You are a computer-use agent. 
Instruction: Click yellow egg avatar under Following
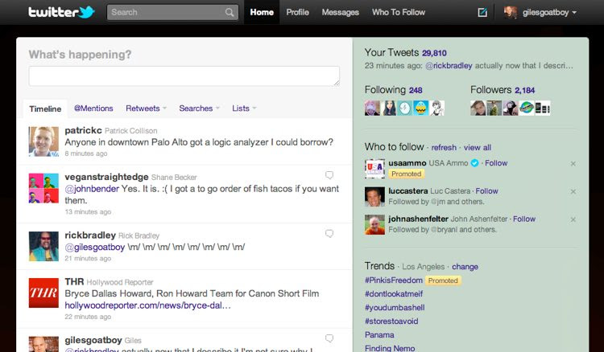(420, 108)
